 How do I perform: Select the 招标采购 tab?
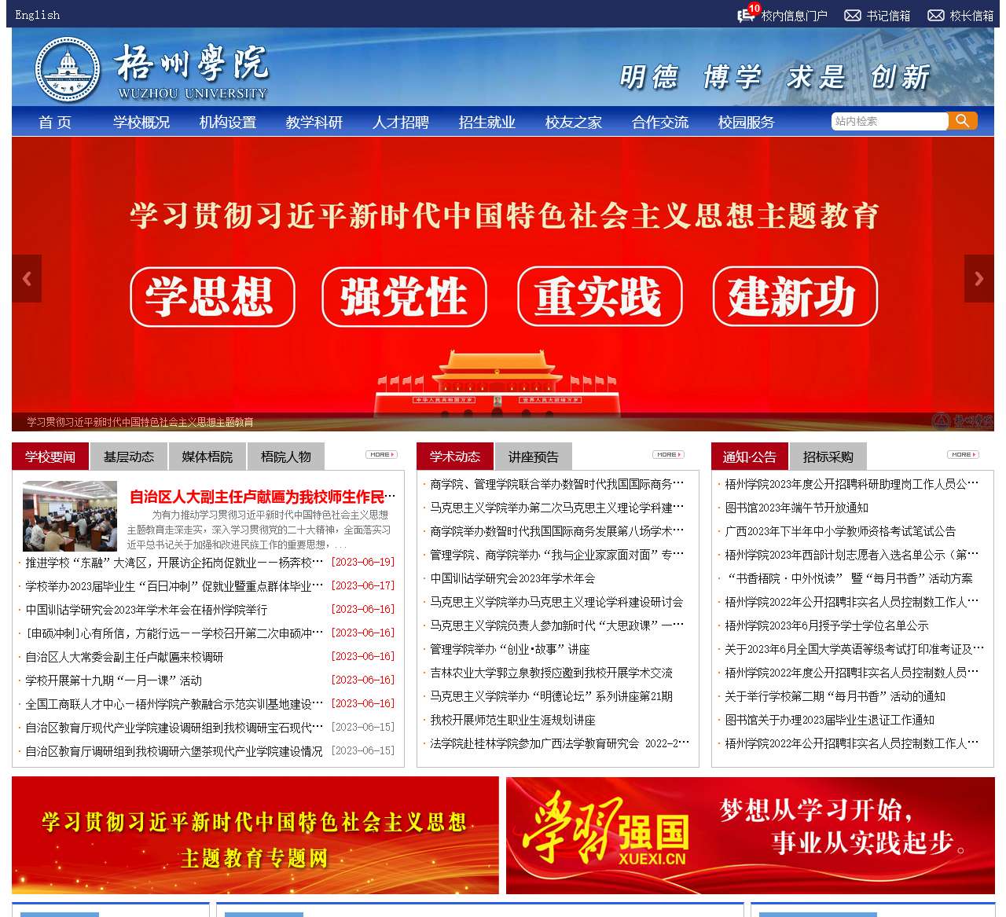click(x=828, y=457)
